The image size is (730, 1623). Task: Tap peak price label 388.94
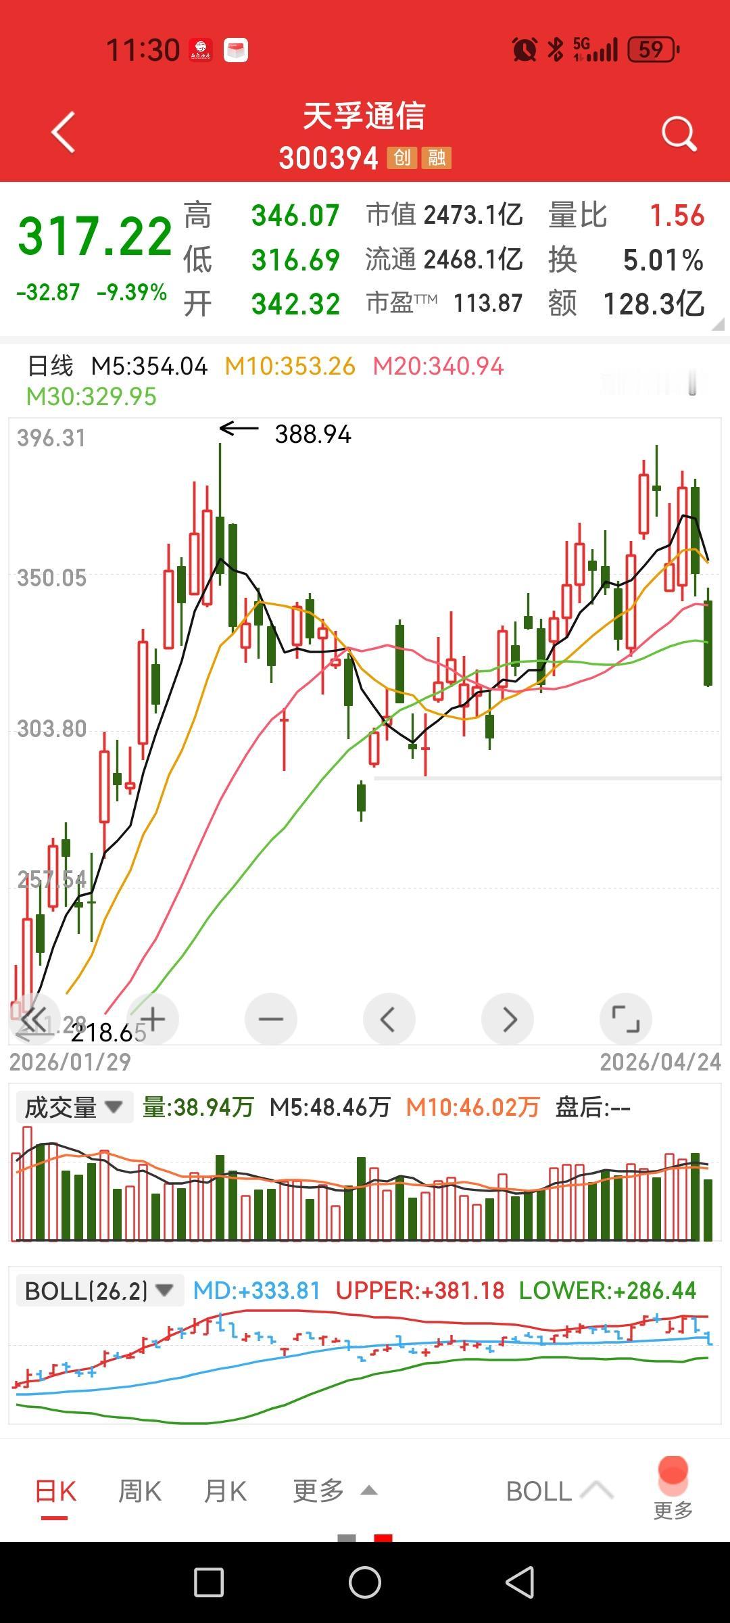coord(313,434)
